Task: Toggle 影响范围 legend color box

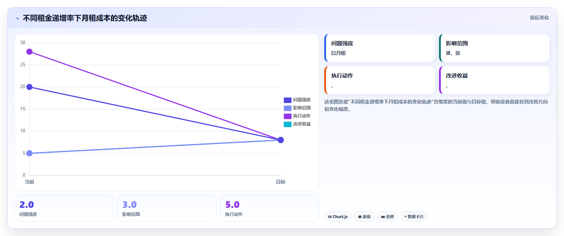Action: tap(287, 108)
